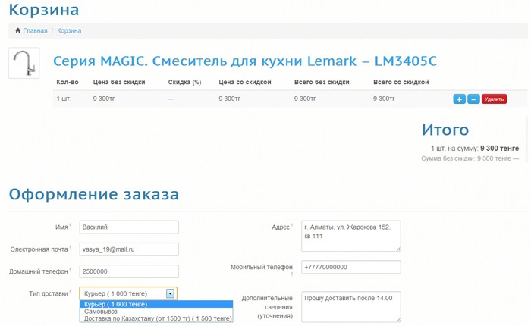Image resolution: width=531 pixels, height=326 pixels.
Task: Go to Главная breadcrumb link
Action: coord(35,31)
